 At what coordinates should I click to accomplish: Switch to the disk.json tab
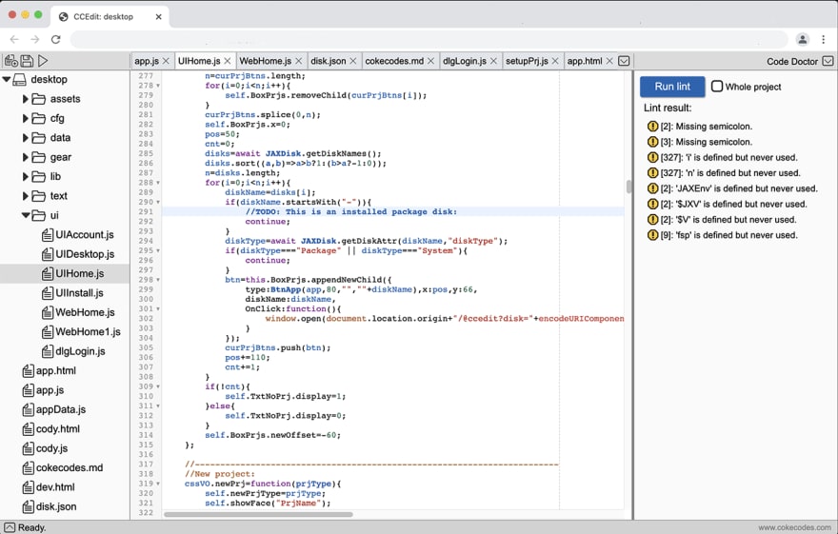coord(329,61)
